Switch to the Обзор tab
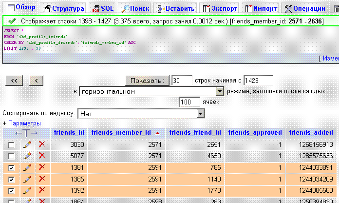 coord(21,8)
